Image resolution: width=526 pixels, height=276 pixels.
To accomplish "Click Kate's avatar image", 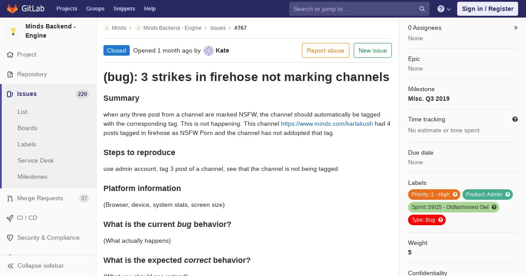I will (x=209, y=51).
